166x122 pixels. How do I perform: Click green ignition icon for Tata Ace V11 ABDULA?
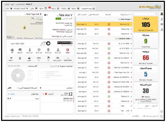point(109,58)
